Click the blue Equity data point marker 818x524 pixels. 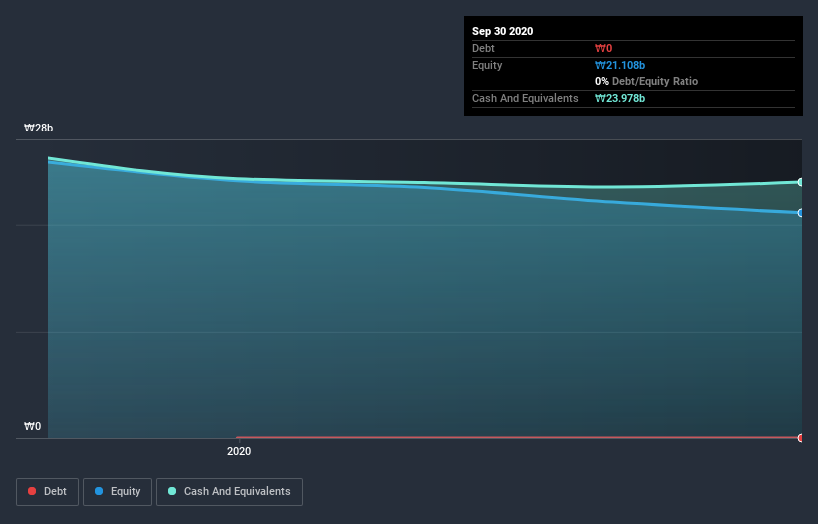801,213
